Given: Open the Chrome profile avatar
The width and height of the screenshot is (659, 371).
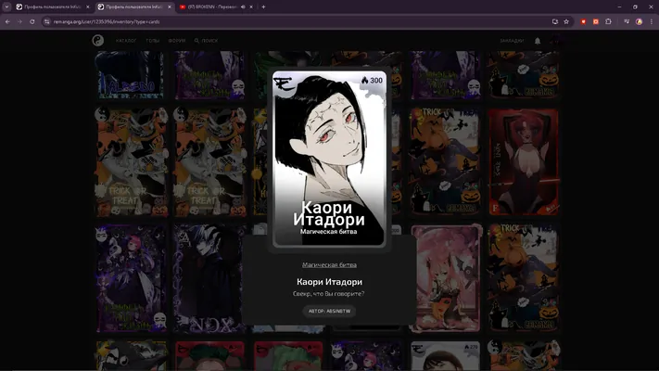Looking at the screenshot, I should [x=639, y=21].
